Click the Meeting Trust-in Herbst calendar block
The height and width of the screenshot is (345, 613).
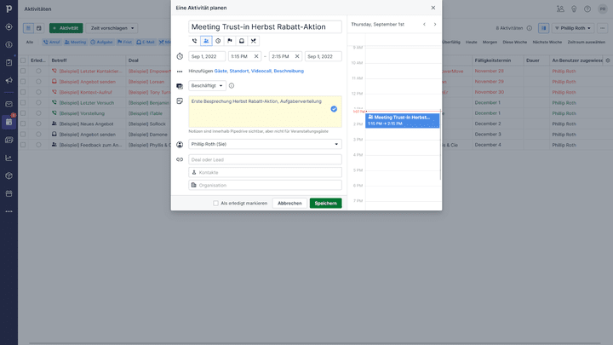(x=402, y=120)
